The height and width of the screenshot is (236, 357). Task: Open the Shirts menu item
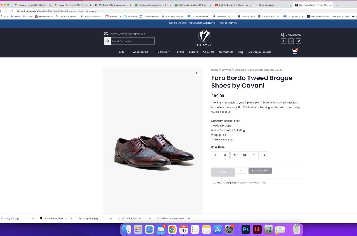[180, 52]
